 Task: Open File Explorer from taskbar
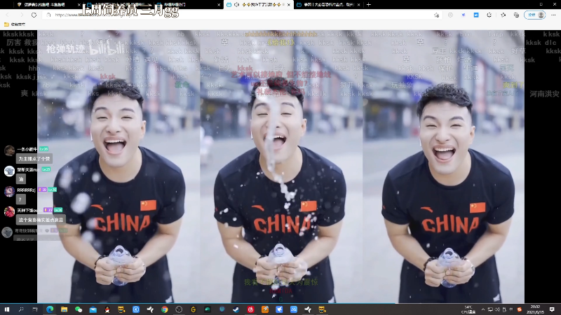pos(64,309)
